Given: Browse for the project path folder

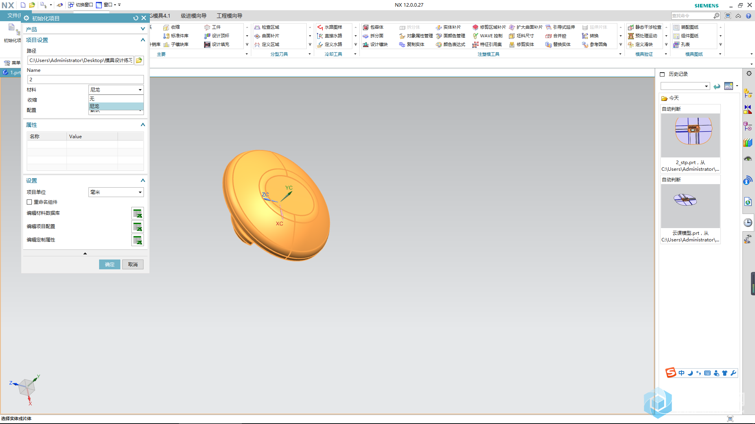Looking at the screenshot, I should pos(139,60).
